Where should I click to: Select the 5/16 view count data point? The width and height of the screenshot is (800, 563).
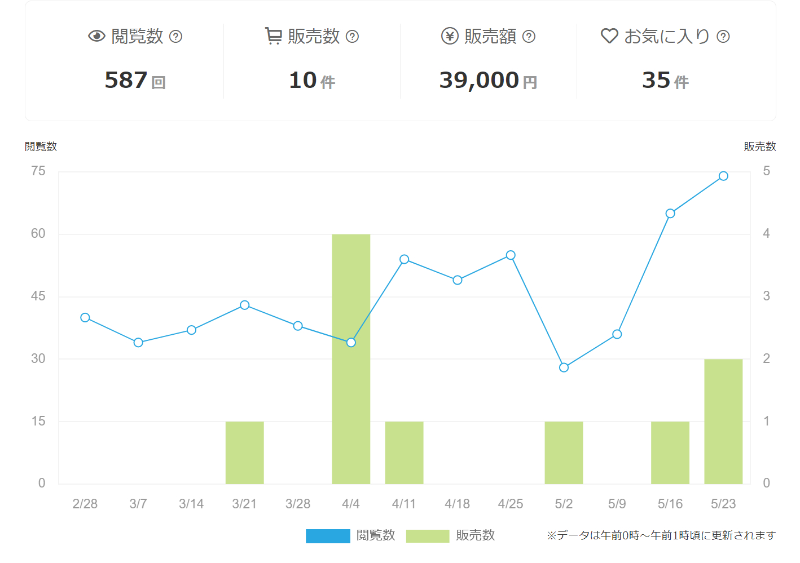click(x=670, y=214)
